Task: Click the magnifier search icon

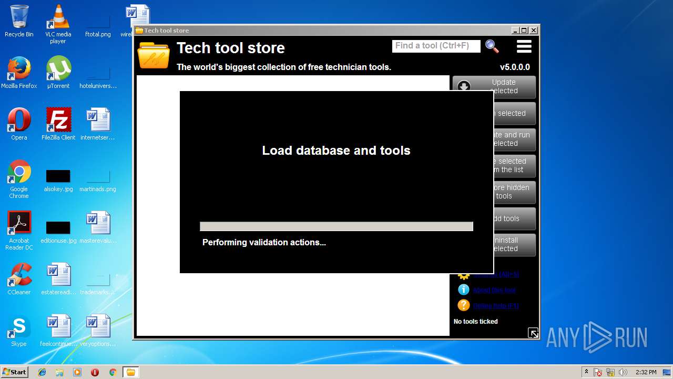Action: pos(492,46)
